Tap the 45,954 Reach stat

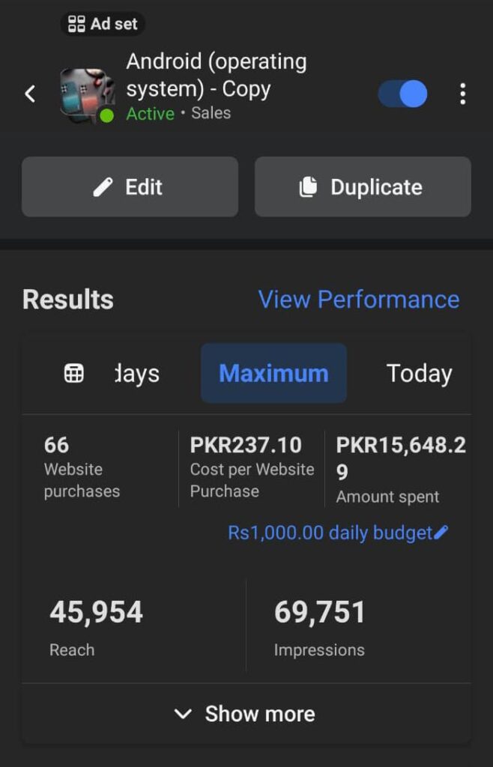[96, 625]
